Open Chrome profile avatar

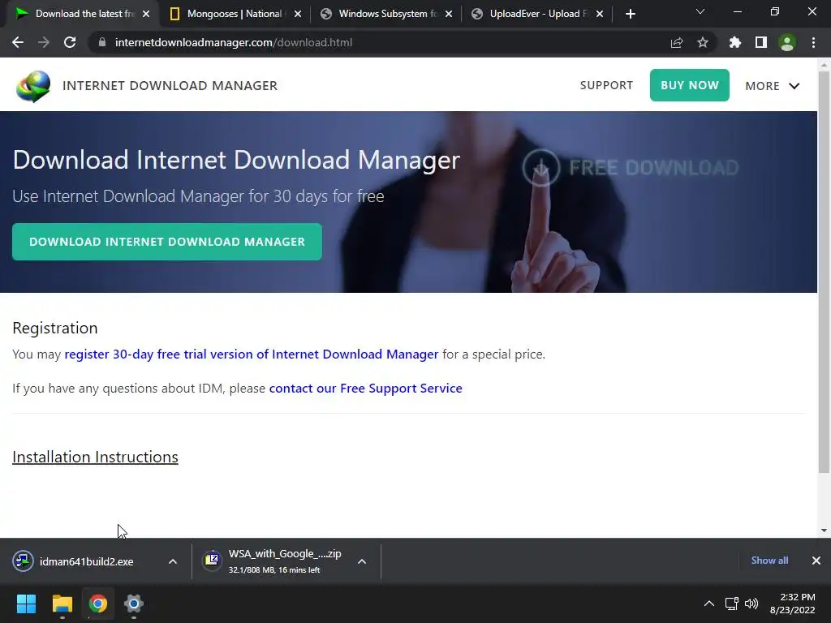pyautogui.click(x=787, y=42)
